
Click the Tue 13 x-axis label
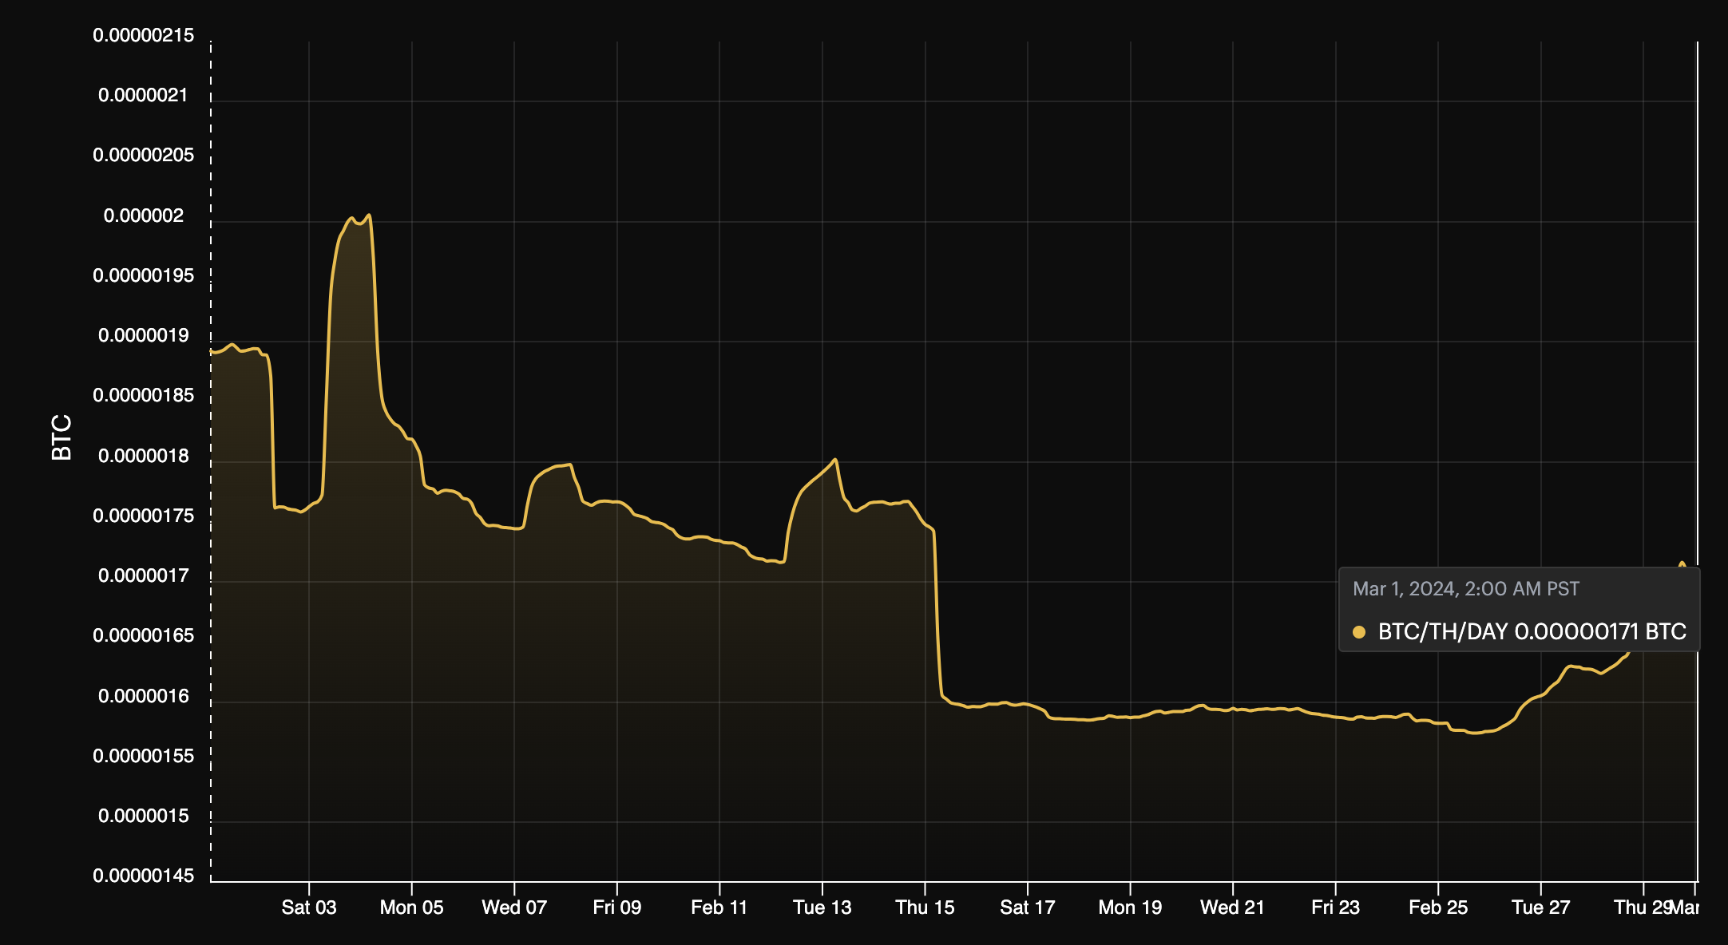(822, 907)
